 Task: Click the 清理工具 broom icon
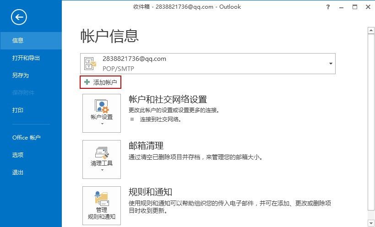tap(102, 153)
